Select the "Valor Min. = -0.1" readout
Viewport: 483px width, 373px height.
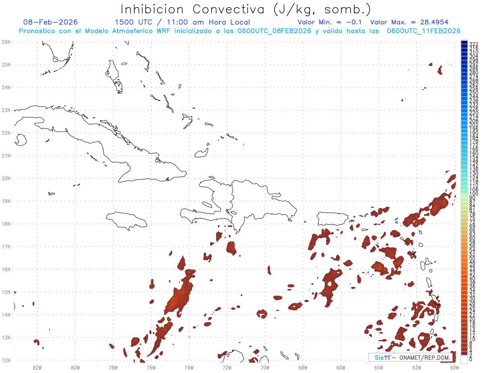(330, 22)
